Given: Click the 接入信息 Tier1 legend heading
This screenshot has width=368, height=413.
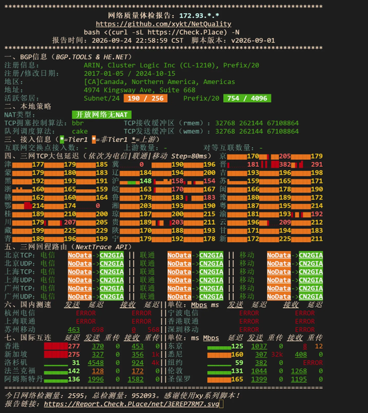Looking at the screenshot, I should click(81, 139).
